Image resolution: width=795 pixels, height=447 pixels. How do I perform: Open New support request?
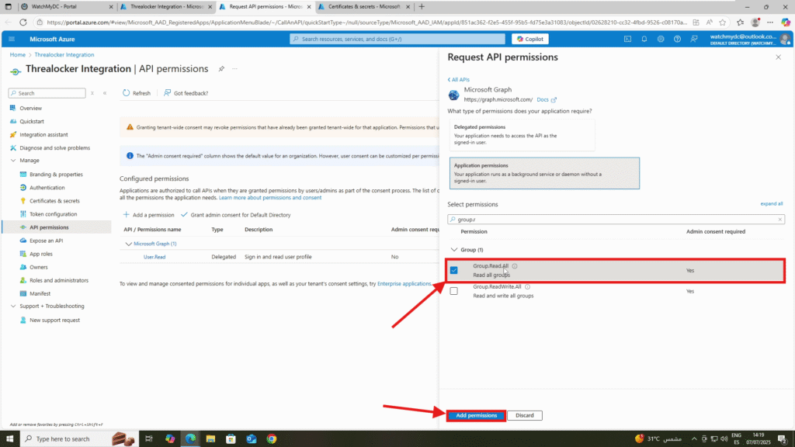[54, 320]
